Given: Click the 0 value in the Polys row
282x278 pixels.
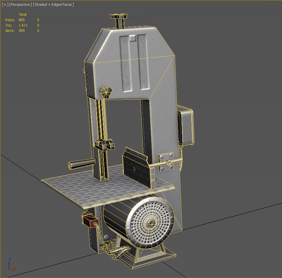Looking at the screenshot, I should click(38, 20).
